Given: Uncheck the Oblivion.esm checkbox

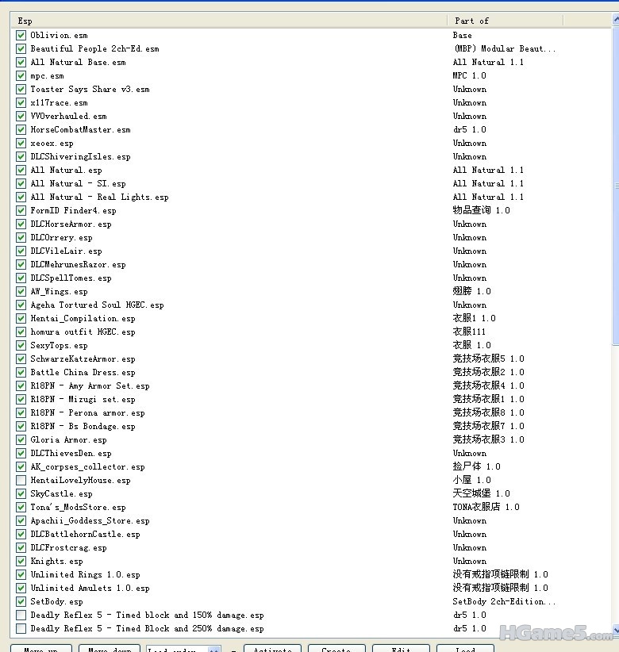Looking at the screenshot, I should tap(21, 35).
